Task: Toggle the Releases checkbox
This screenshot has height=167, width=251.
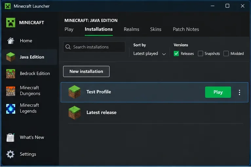Action: (x=176, y=53)
